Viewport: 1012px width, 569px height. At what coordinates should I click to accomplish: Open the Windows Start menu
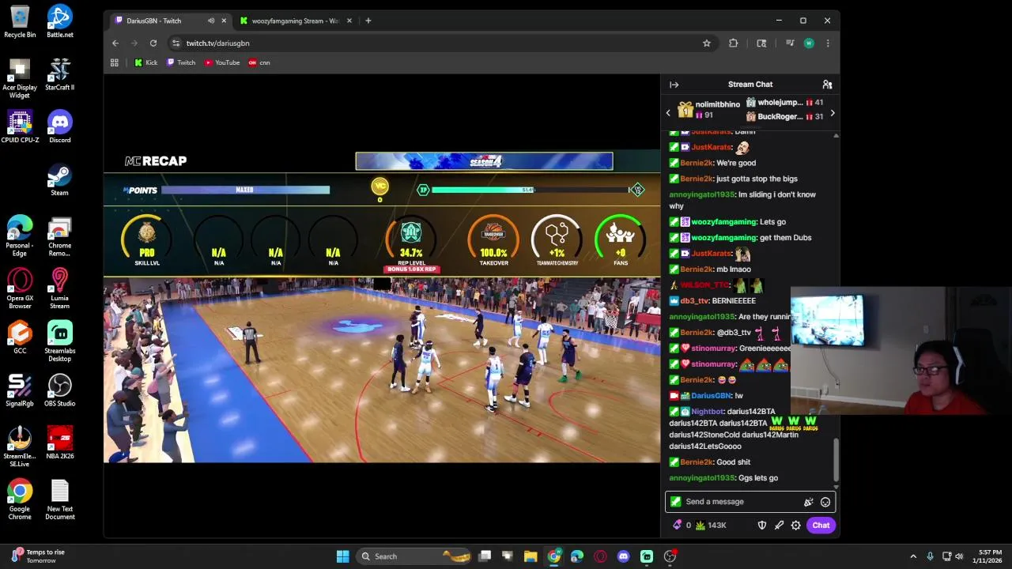[343, 556]
